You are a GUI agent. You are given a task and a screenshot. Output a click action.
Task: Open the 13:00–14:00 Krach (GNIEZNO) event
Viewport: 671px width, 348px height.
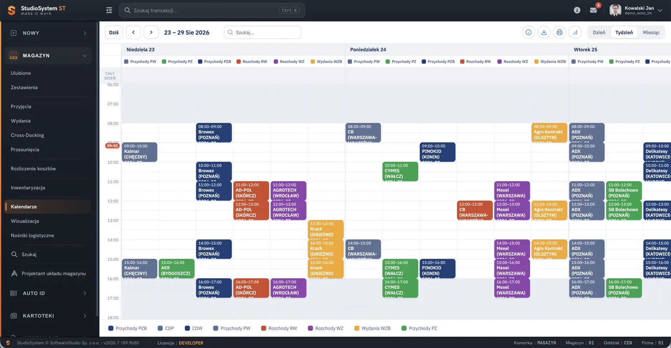tap(326, 230)
